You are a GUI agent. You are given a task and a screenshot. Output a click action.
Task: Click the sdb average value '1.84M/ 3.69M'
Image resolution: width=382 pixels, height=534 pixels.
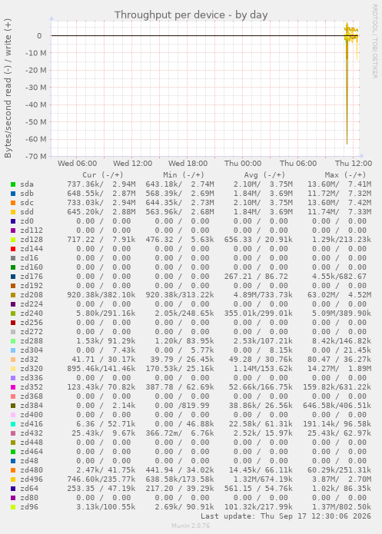click(263, 194)
